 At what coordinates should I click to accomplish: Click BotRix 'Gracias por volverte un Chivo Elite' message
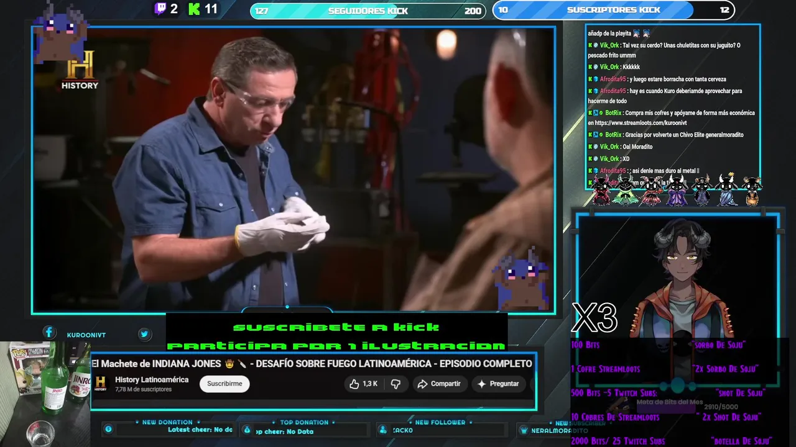665,135
